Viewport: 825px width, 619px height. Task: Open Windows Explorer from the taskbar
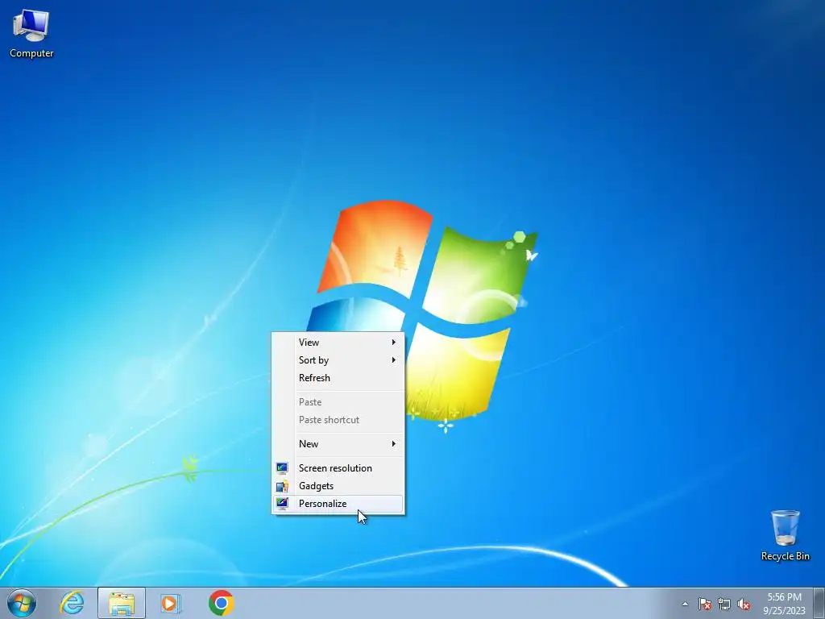click(122, 603)
